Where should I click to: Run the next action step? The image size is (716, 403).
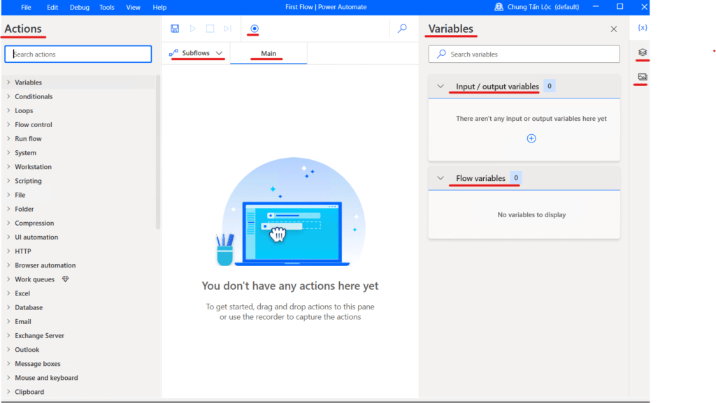(227, 28)
